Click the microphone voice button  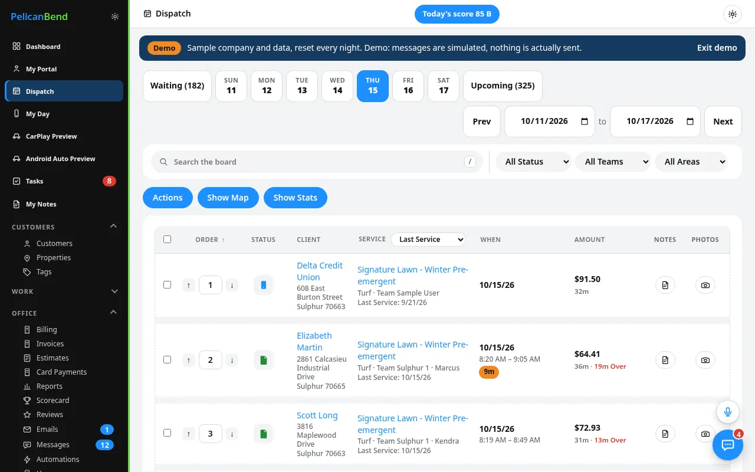pyautogui.click(x=728, y=412)
